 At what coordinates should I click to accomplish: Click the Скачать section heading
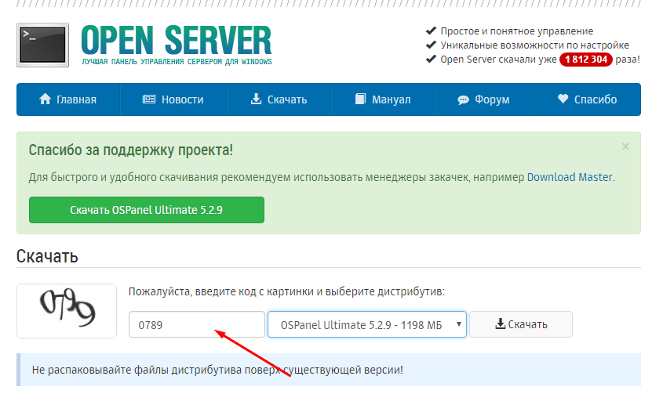[x=47, y=256]
